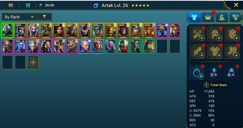This screenshot has height=128, width=243.
Task: Switch to the armor equipment tab
Action: [194, 17]
